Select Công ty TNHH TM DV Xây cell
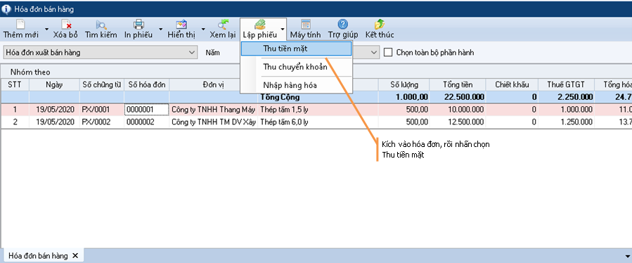The width and height of the screenshot is (632, 263). [x=213, y=122]
